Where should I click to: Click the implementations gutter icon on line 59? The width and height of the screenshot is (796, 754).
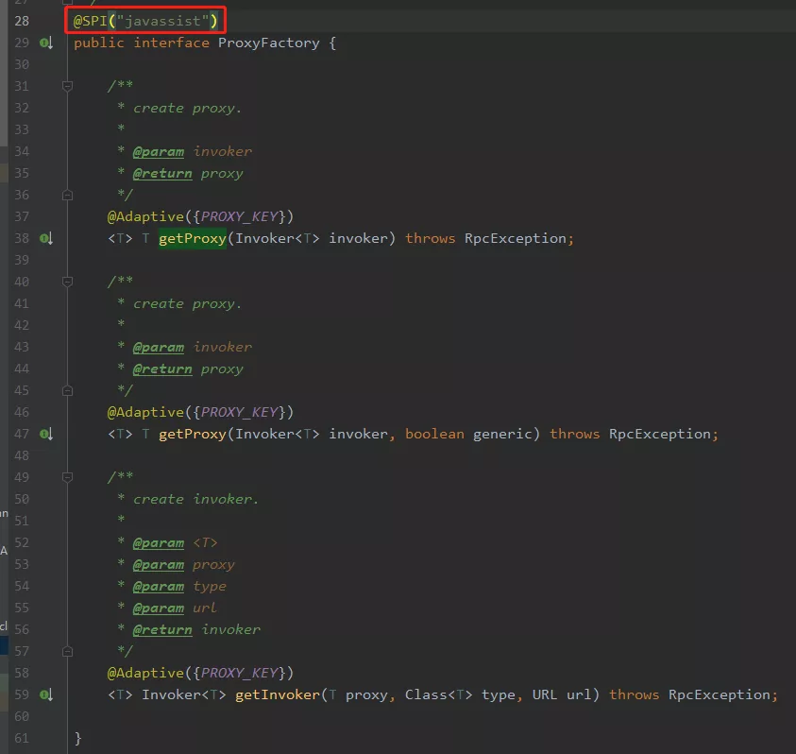[45, 694]
